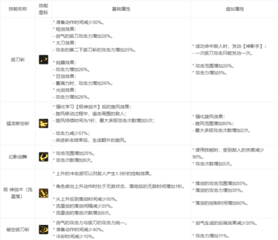Click the 极·神剑术 (流星落) skill icon
The width and height of the screenshot is (278, 240).
pyautogui.click(x=43, y=193)
